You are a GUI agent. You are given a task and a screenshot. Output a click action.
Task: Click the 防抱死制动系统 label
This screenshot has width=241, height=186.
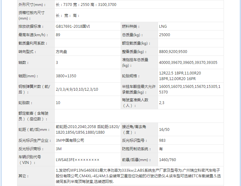click(x=137, y=149)
